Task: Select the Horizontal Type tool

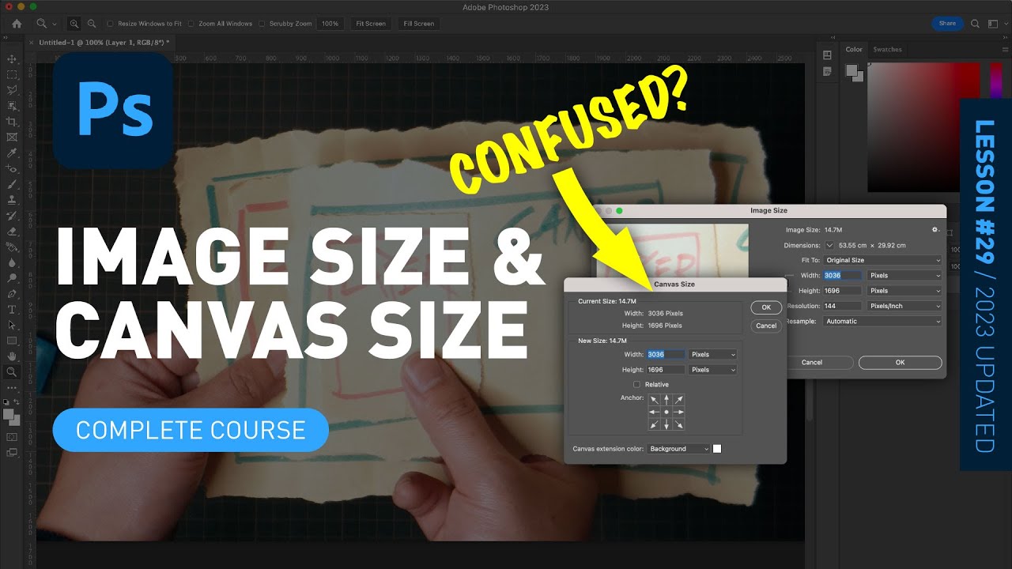Action: tap(12, 309)
